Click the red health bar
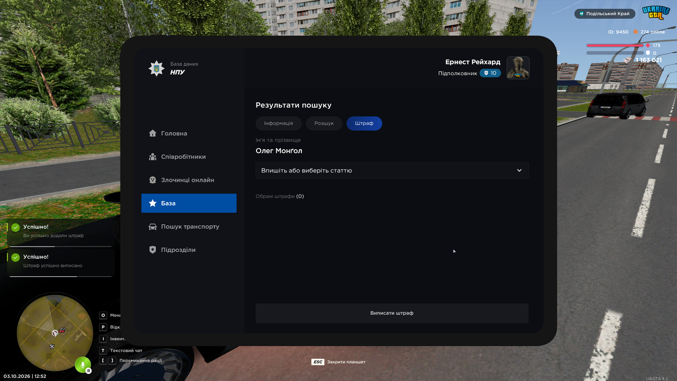Screen dimensions: 677x381 point(615,46)
